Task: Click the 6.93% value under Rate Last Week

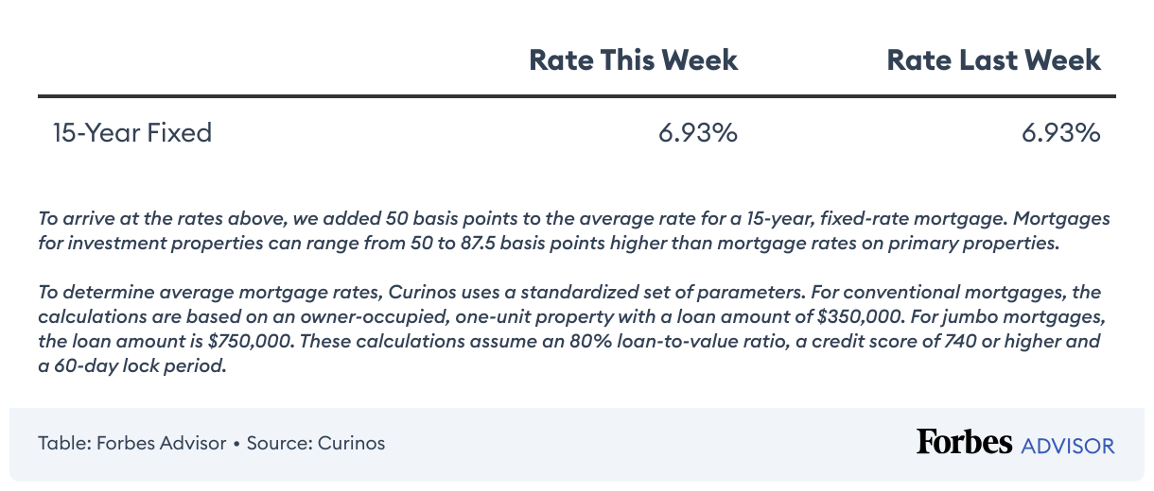Action: (1060, 133)
